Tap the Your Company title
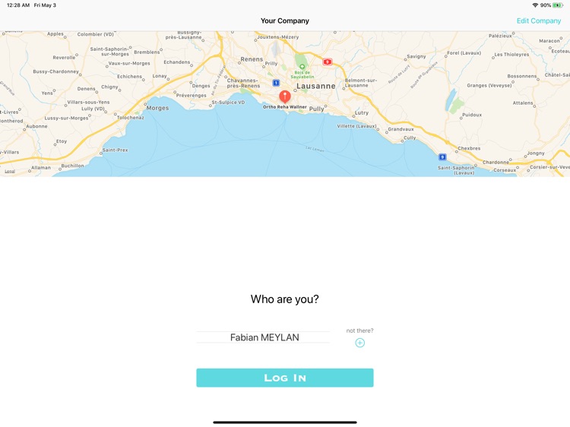This screenshot has height=427, width=570. (x=285, y=21)
